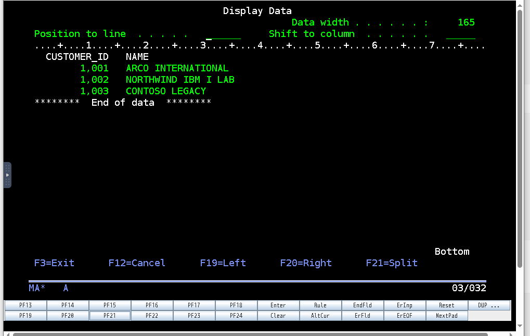The height and width of the screenshot is (336, 530).
Task: Click F21=Split function key label
Action: [392, 263]
